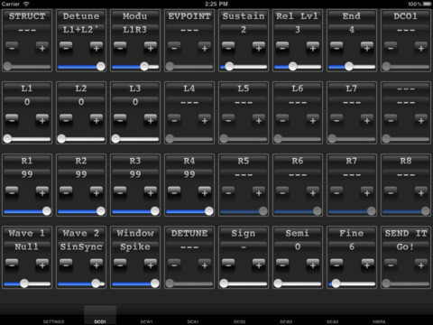Click the End slider knob
Screen dimensions: 433x325
pos(349,66)
